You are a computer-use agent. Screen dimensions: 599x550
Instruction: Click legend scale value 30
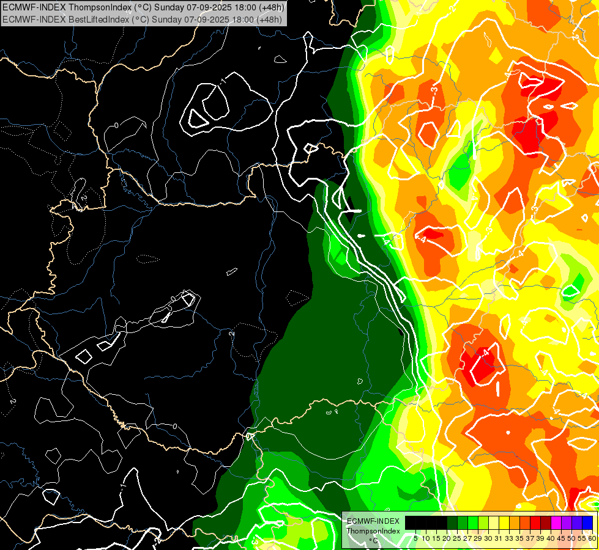click(489, 538)
